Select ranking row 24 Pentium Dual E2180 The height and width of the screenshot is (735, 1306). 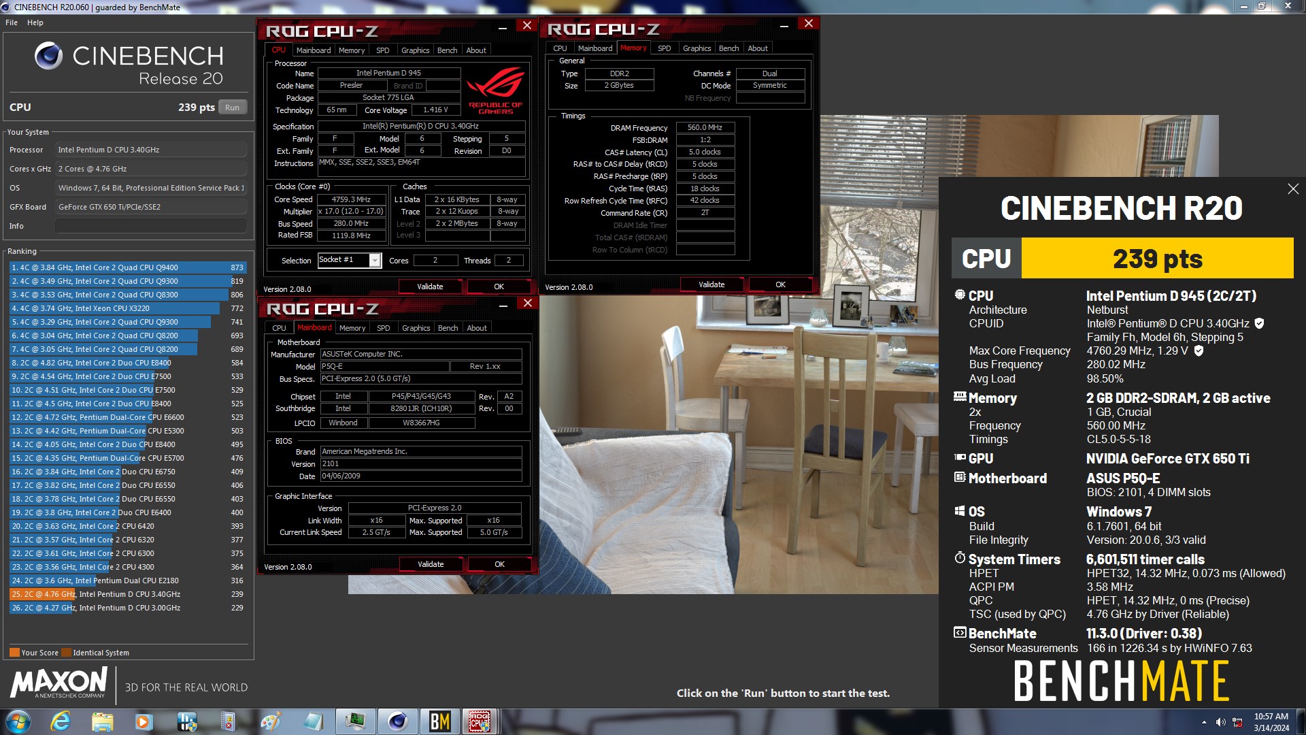click(x=128, y=581)
